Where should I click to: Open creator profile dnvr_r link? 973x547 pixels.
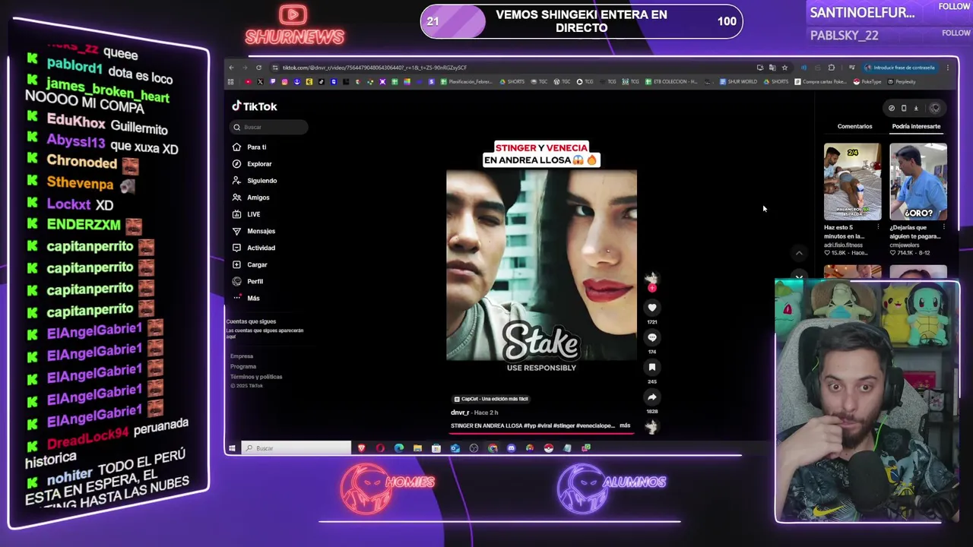(x=460, y=413)
